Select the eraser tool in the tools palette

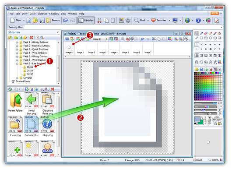click(x=206, y=33)
